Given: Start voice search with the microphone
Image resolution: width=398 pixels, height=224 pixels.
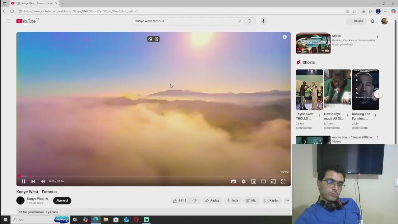Looking at the screenshot, I should coord(263,21).
